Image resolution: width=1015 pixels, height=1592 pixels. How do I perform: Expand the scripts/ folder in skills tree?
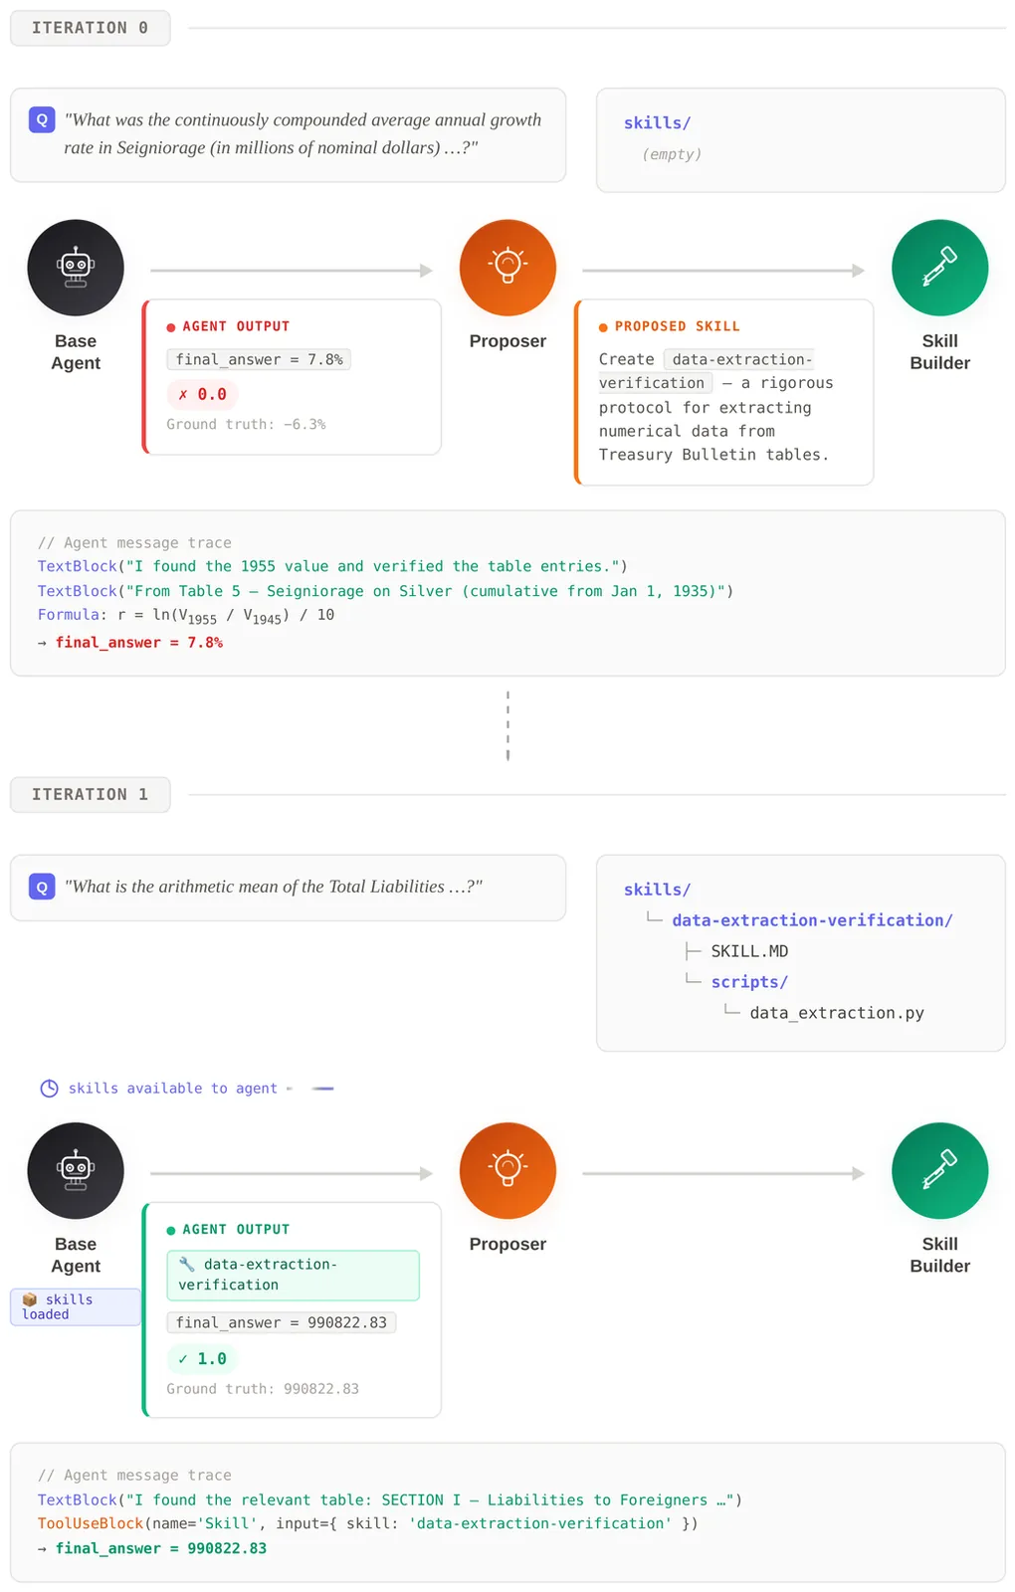pos(748,982)
